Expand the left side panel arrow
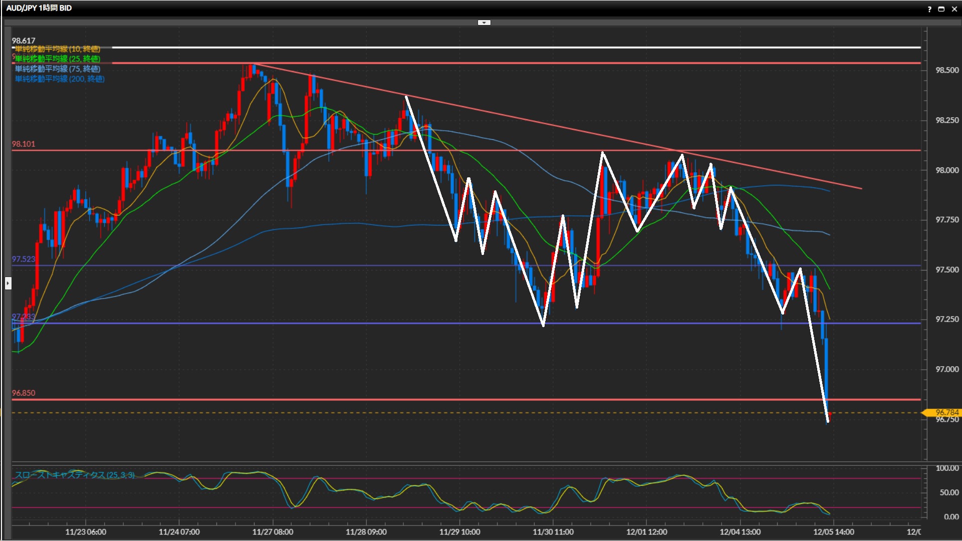The width and height of the screenshot is (962, 541). pyautogui.click(x=8, y=284)
